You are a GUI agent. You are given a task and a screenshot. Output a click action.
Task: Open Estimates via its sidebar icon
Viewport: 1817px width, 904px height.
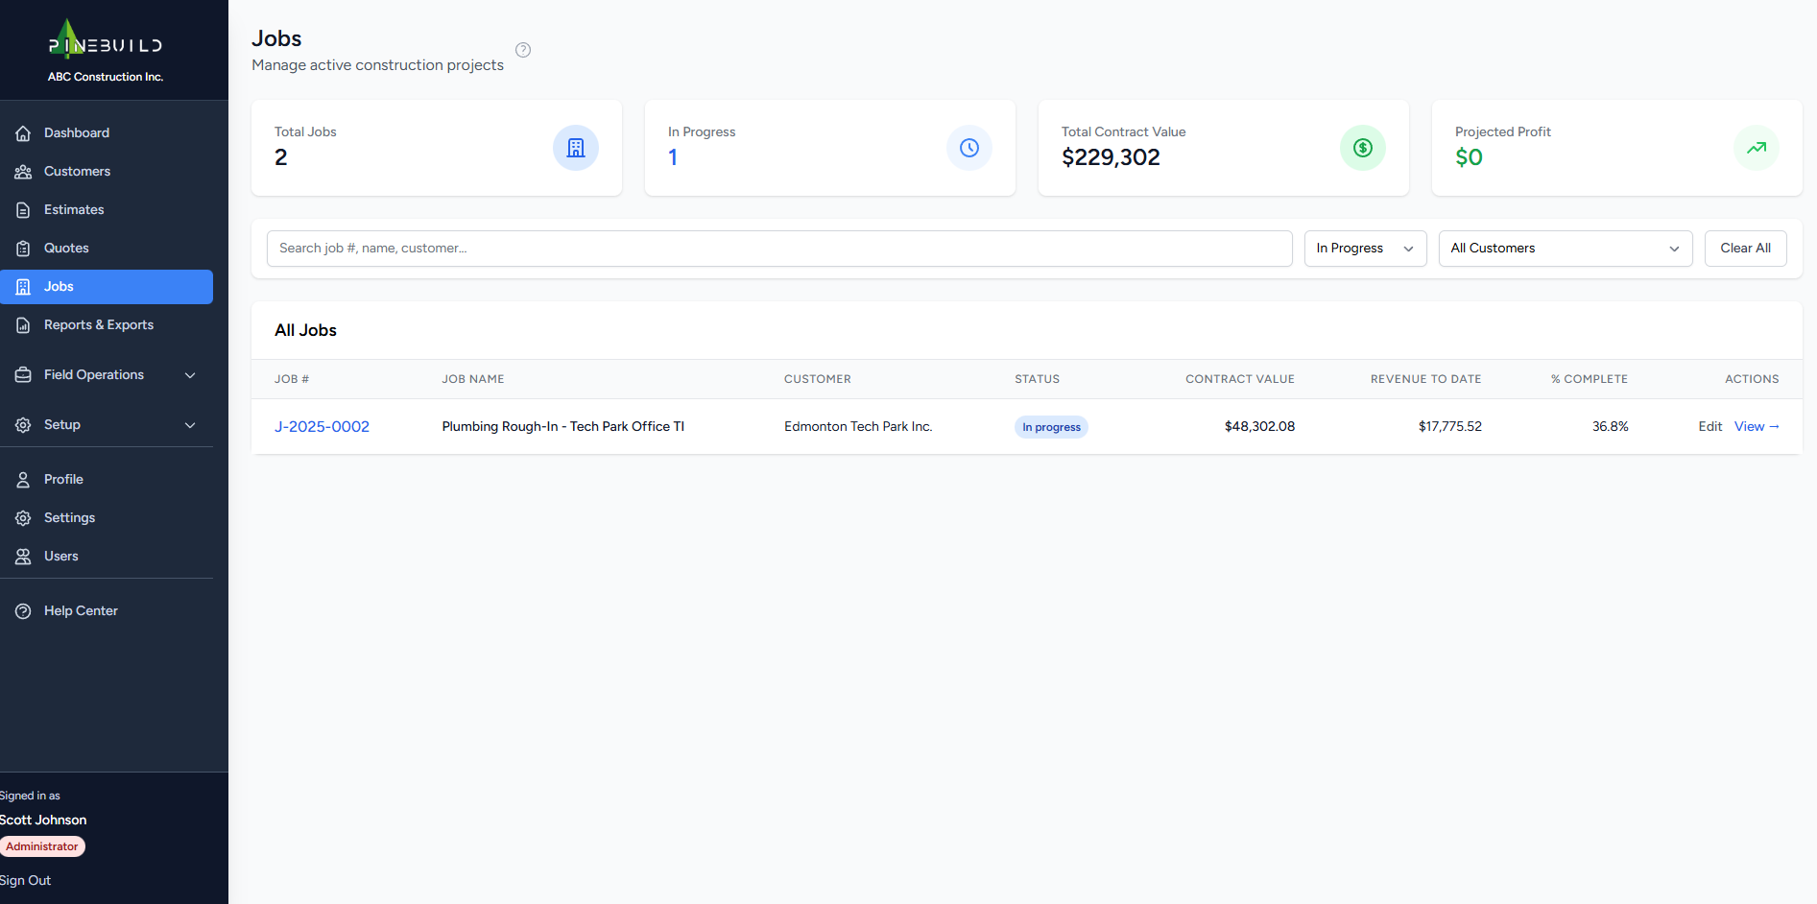click(x=23, y=209)
